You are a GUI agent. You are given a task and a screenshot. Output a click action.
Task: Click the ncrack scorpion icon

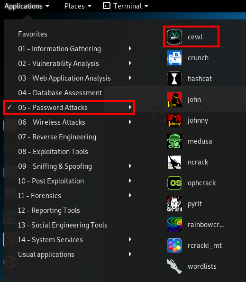coord(174,162)
